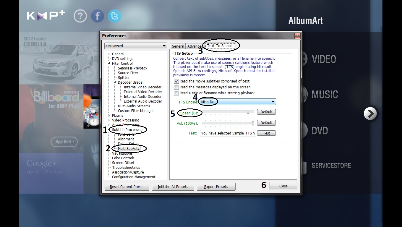Open the KMPlayer Twitter icon
This screenshot has height=227, width=402.
[x=114, y=16]
